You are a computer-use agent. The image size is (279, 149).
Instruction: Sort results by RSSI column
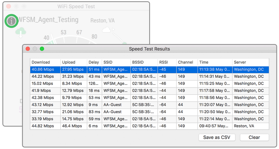(x=167, y=62)
